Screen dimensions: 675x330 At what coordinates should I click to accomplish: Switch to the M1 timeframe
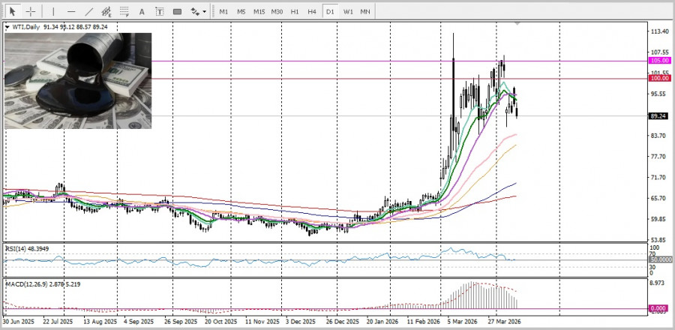(x=223, y=11)
